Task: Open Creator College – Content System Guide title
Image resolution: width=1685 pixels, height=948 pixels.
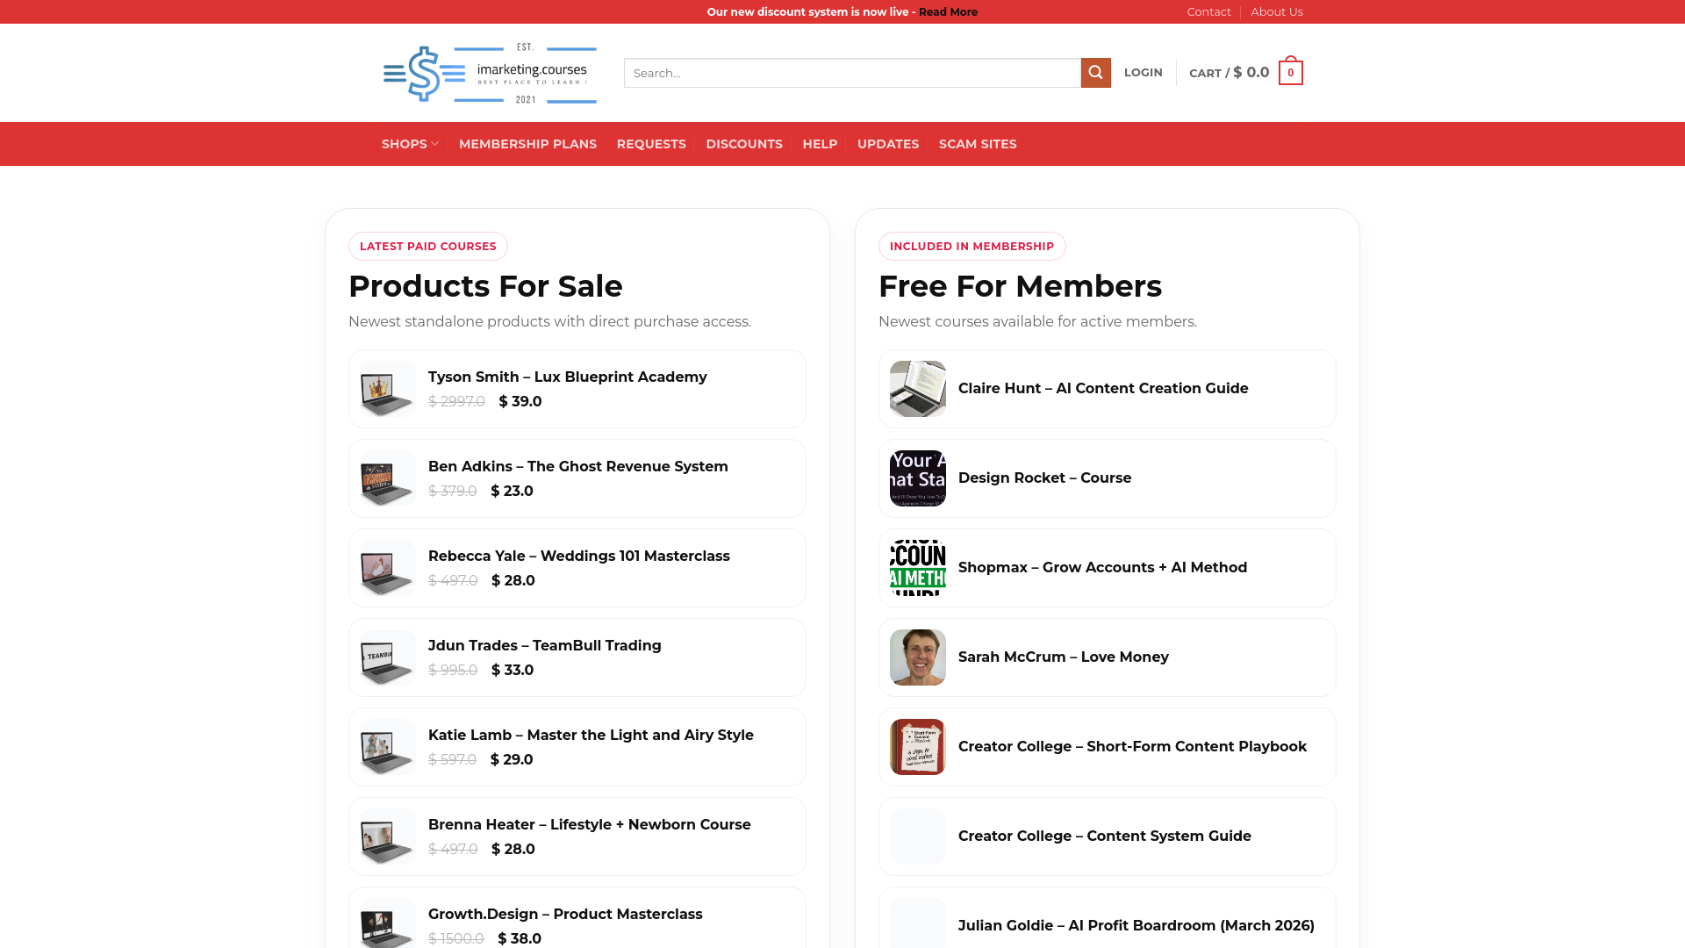Action: 1105,836
